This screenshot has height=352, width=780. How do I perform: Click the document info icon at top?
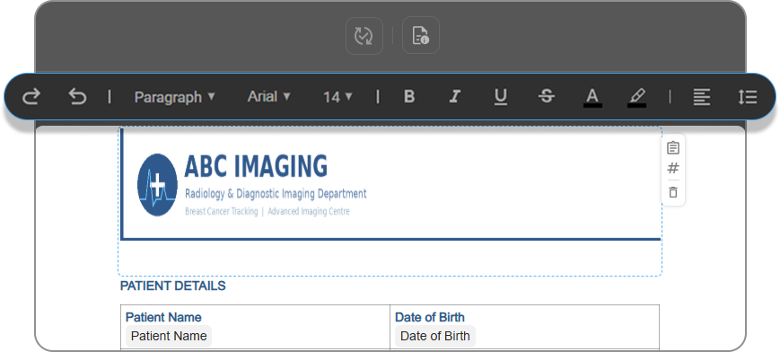421,35
